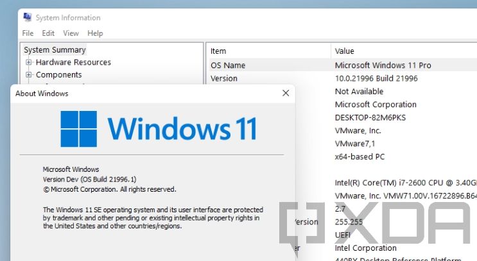Select the Version row
The image size is (477, 261).
(x=343, y=78)
